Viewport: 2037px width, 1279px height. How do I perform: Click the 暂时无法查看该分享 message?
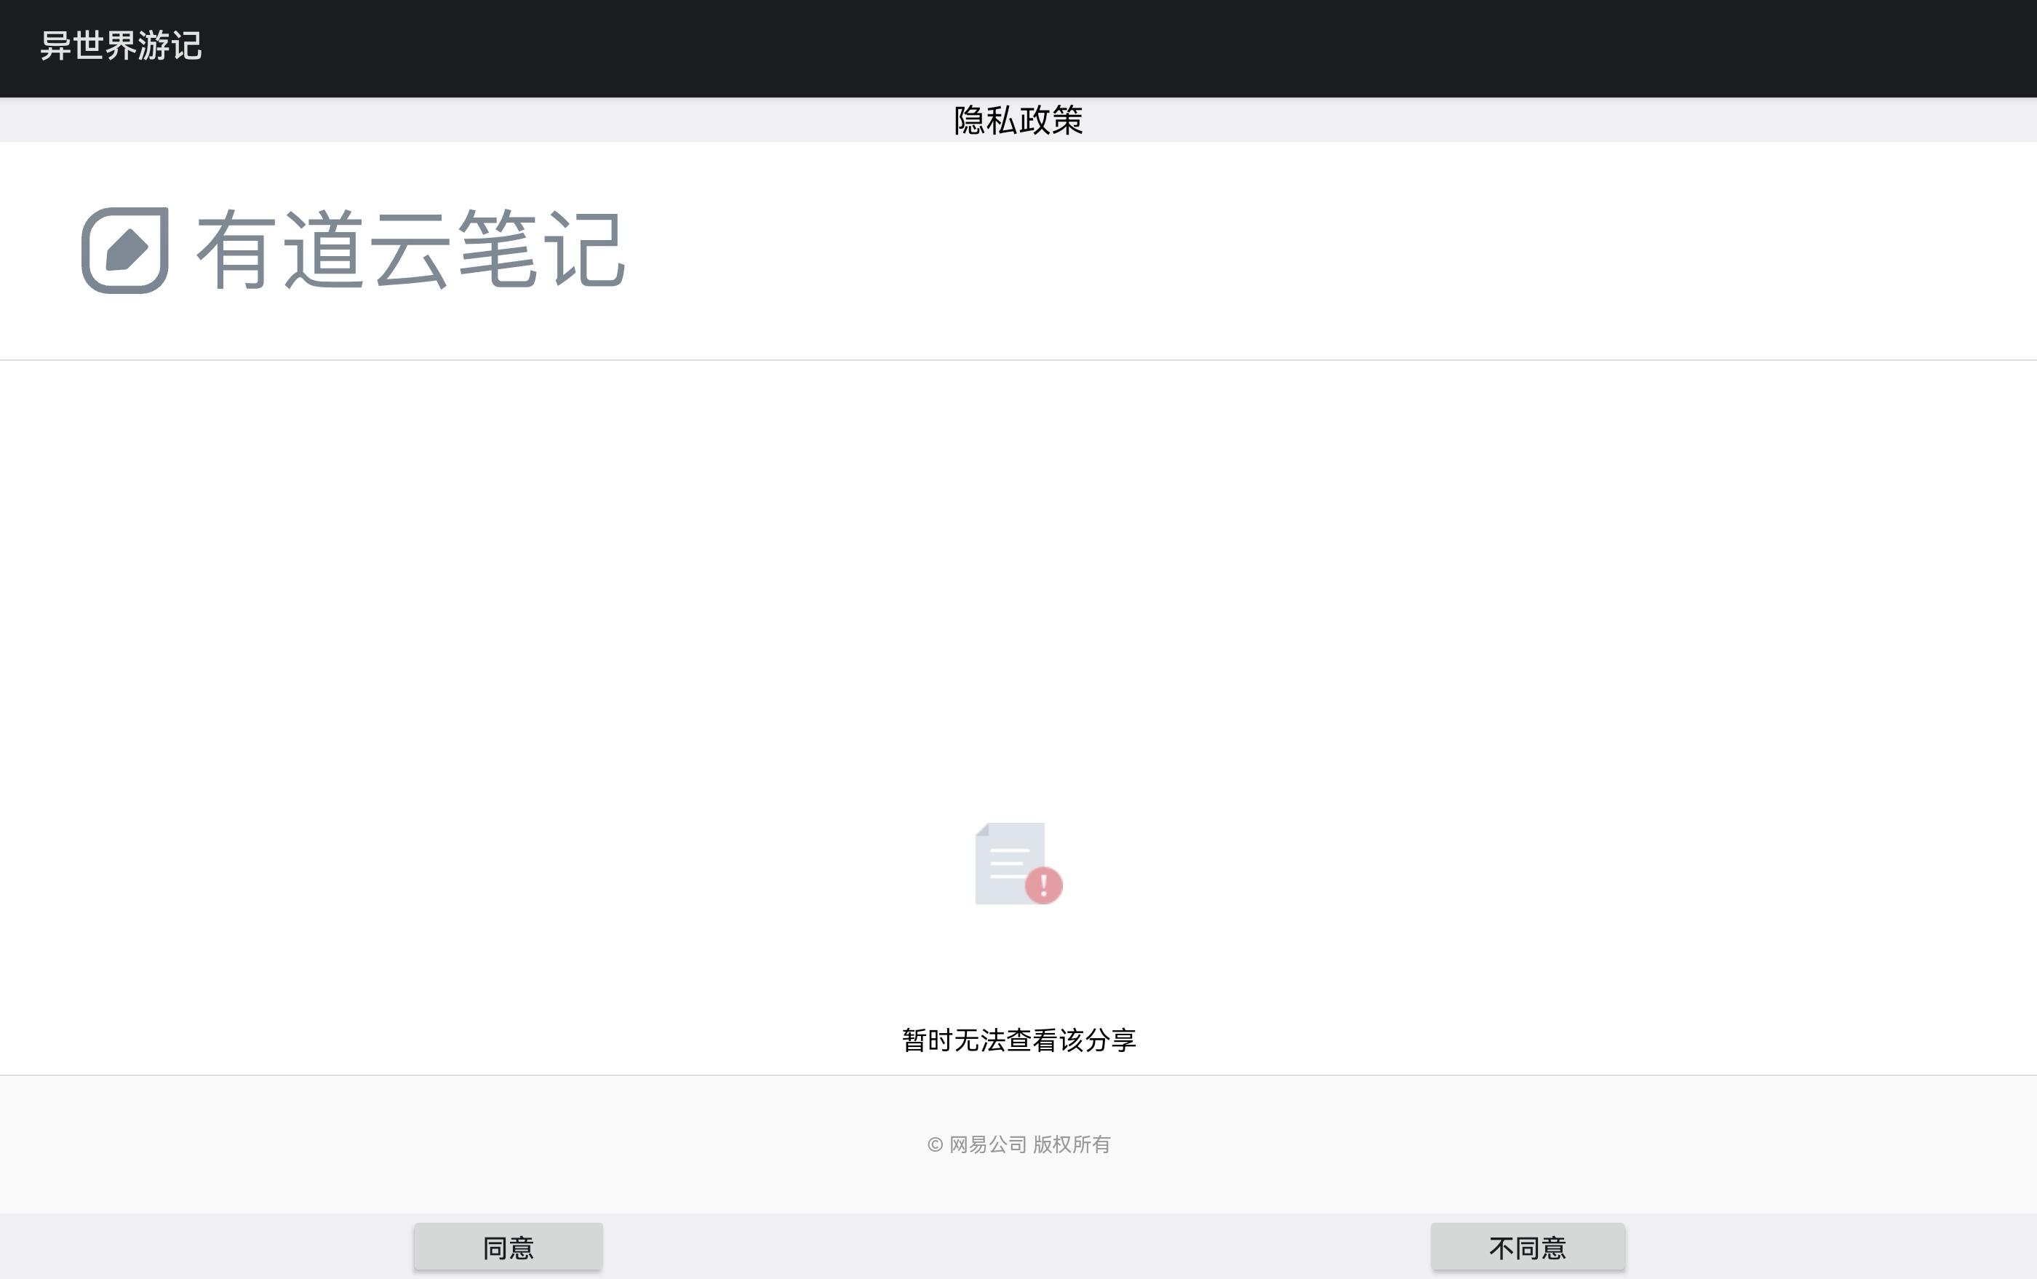(x=1018, y=1040)
